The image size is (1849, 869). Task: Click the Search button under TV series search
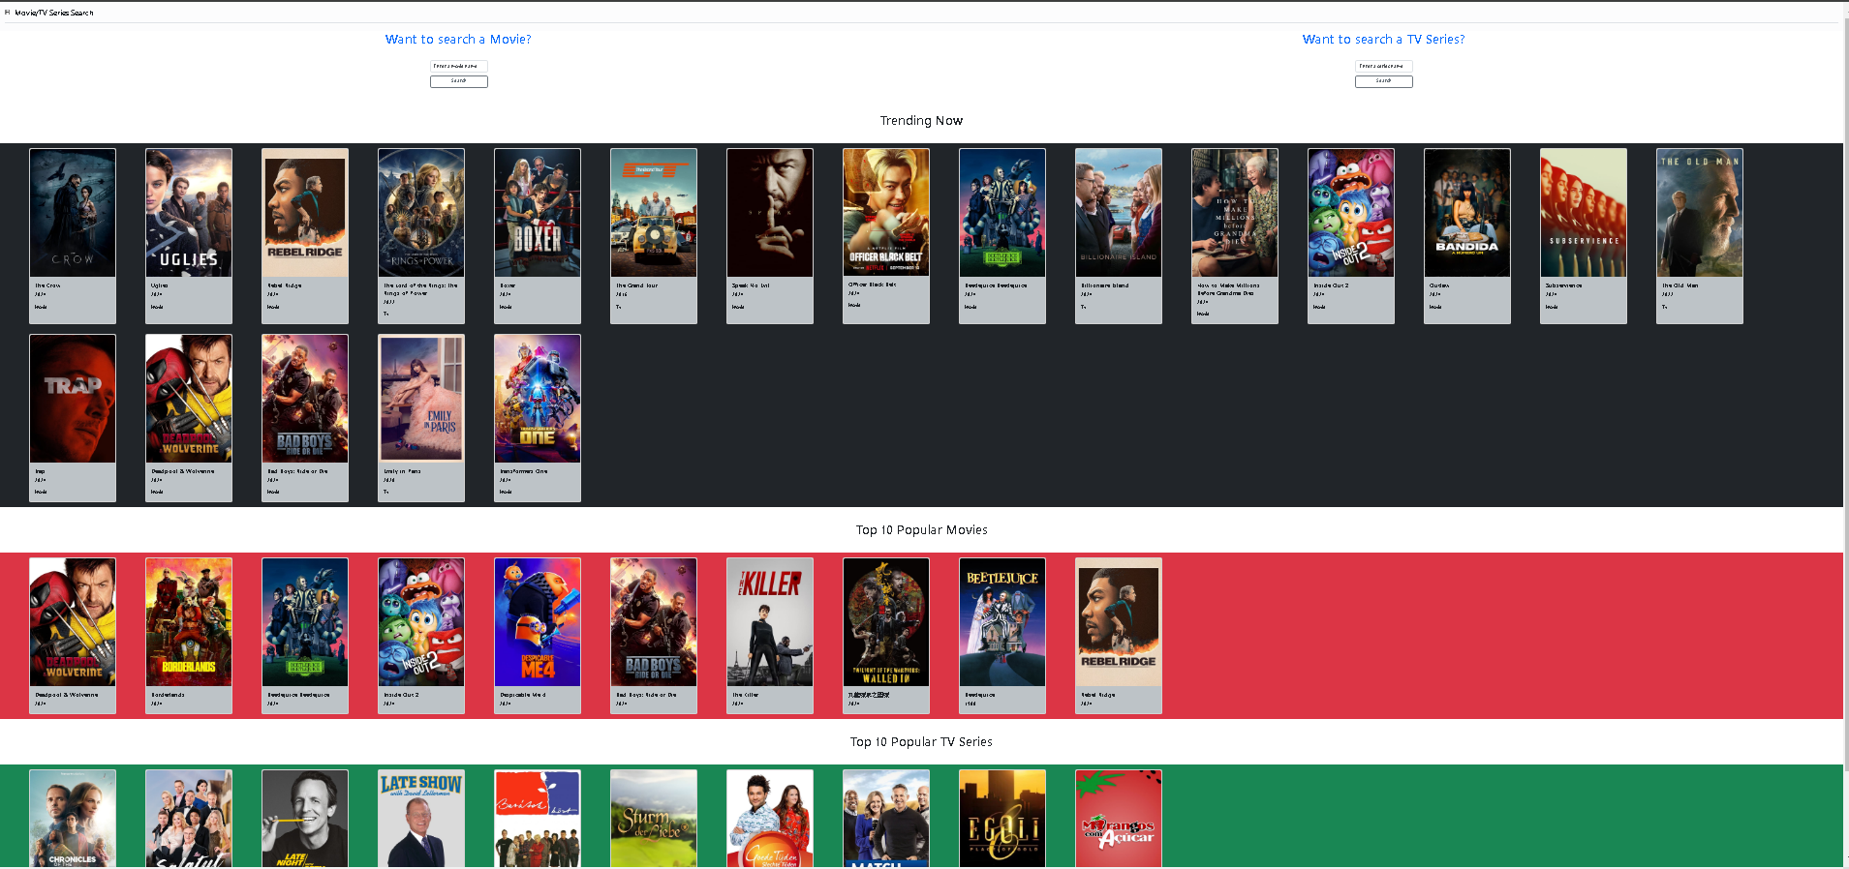[x=1383, y=81]
